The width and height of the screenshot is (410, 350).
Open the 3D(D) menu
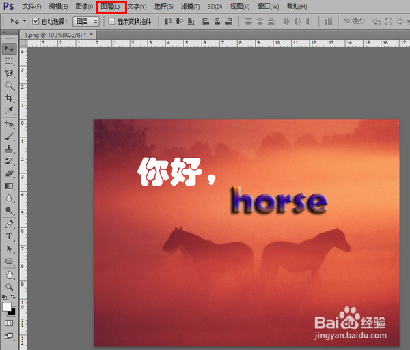215,7
